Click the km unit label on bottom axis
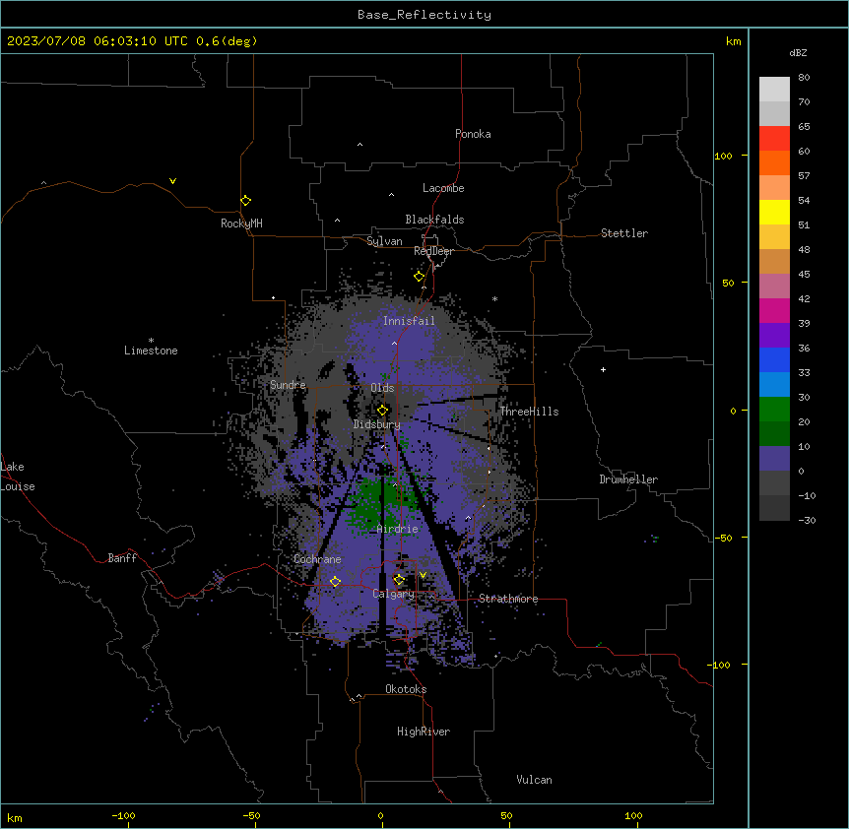 pos(15,818)
